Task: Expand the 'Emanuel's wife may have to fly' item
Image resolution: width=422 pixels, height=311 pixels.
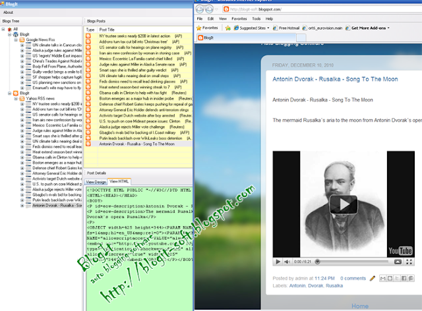Action: pyautogui.click(x=22, y=88)
